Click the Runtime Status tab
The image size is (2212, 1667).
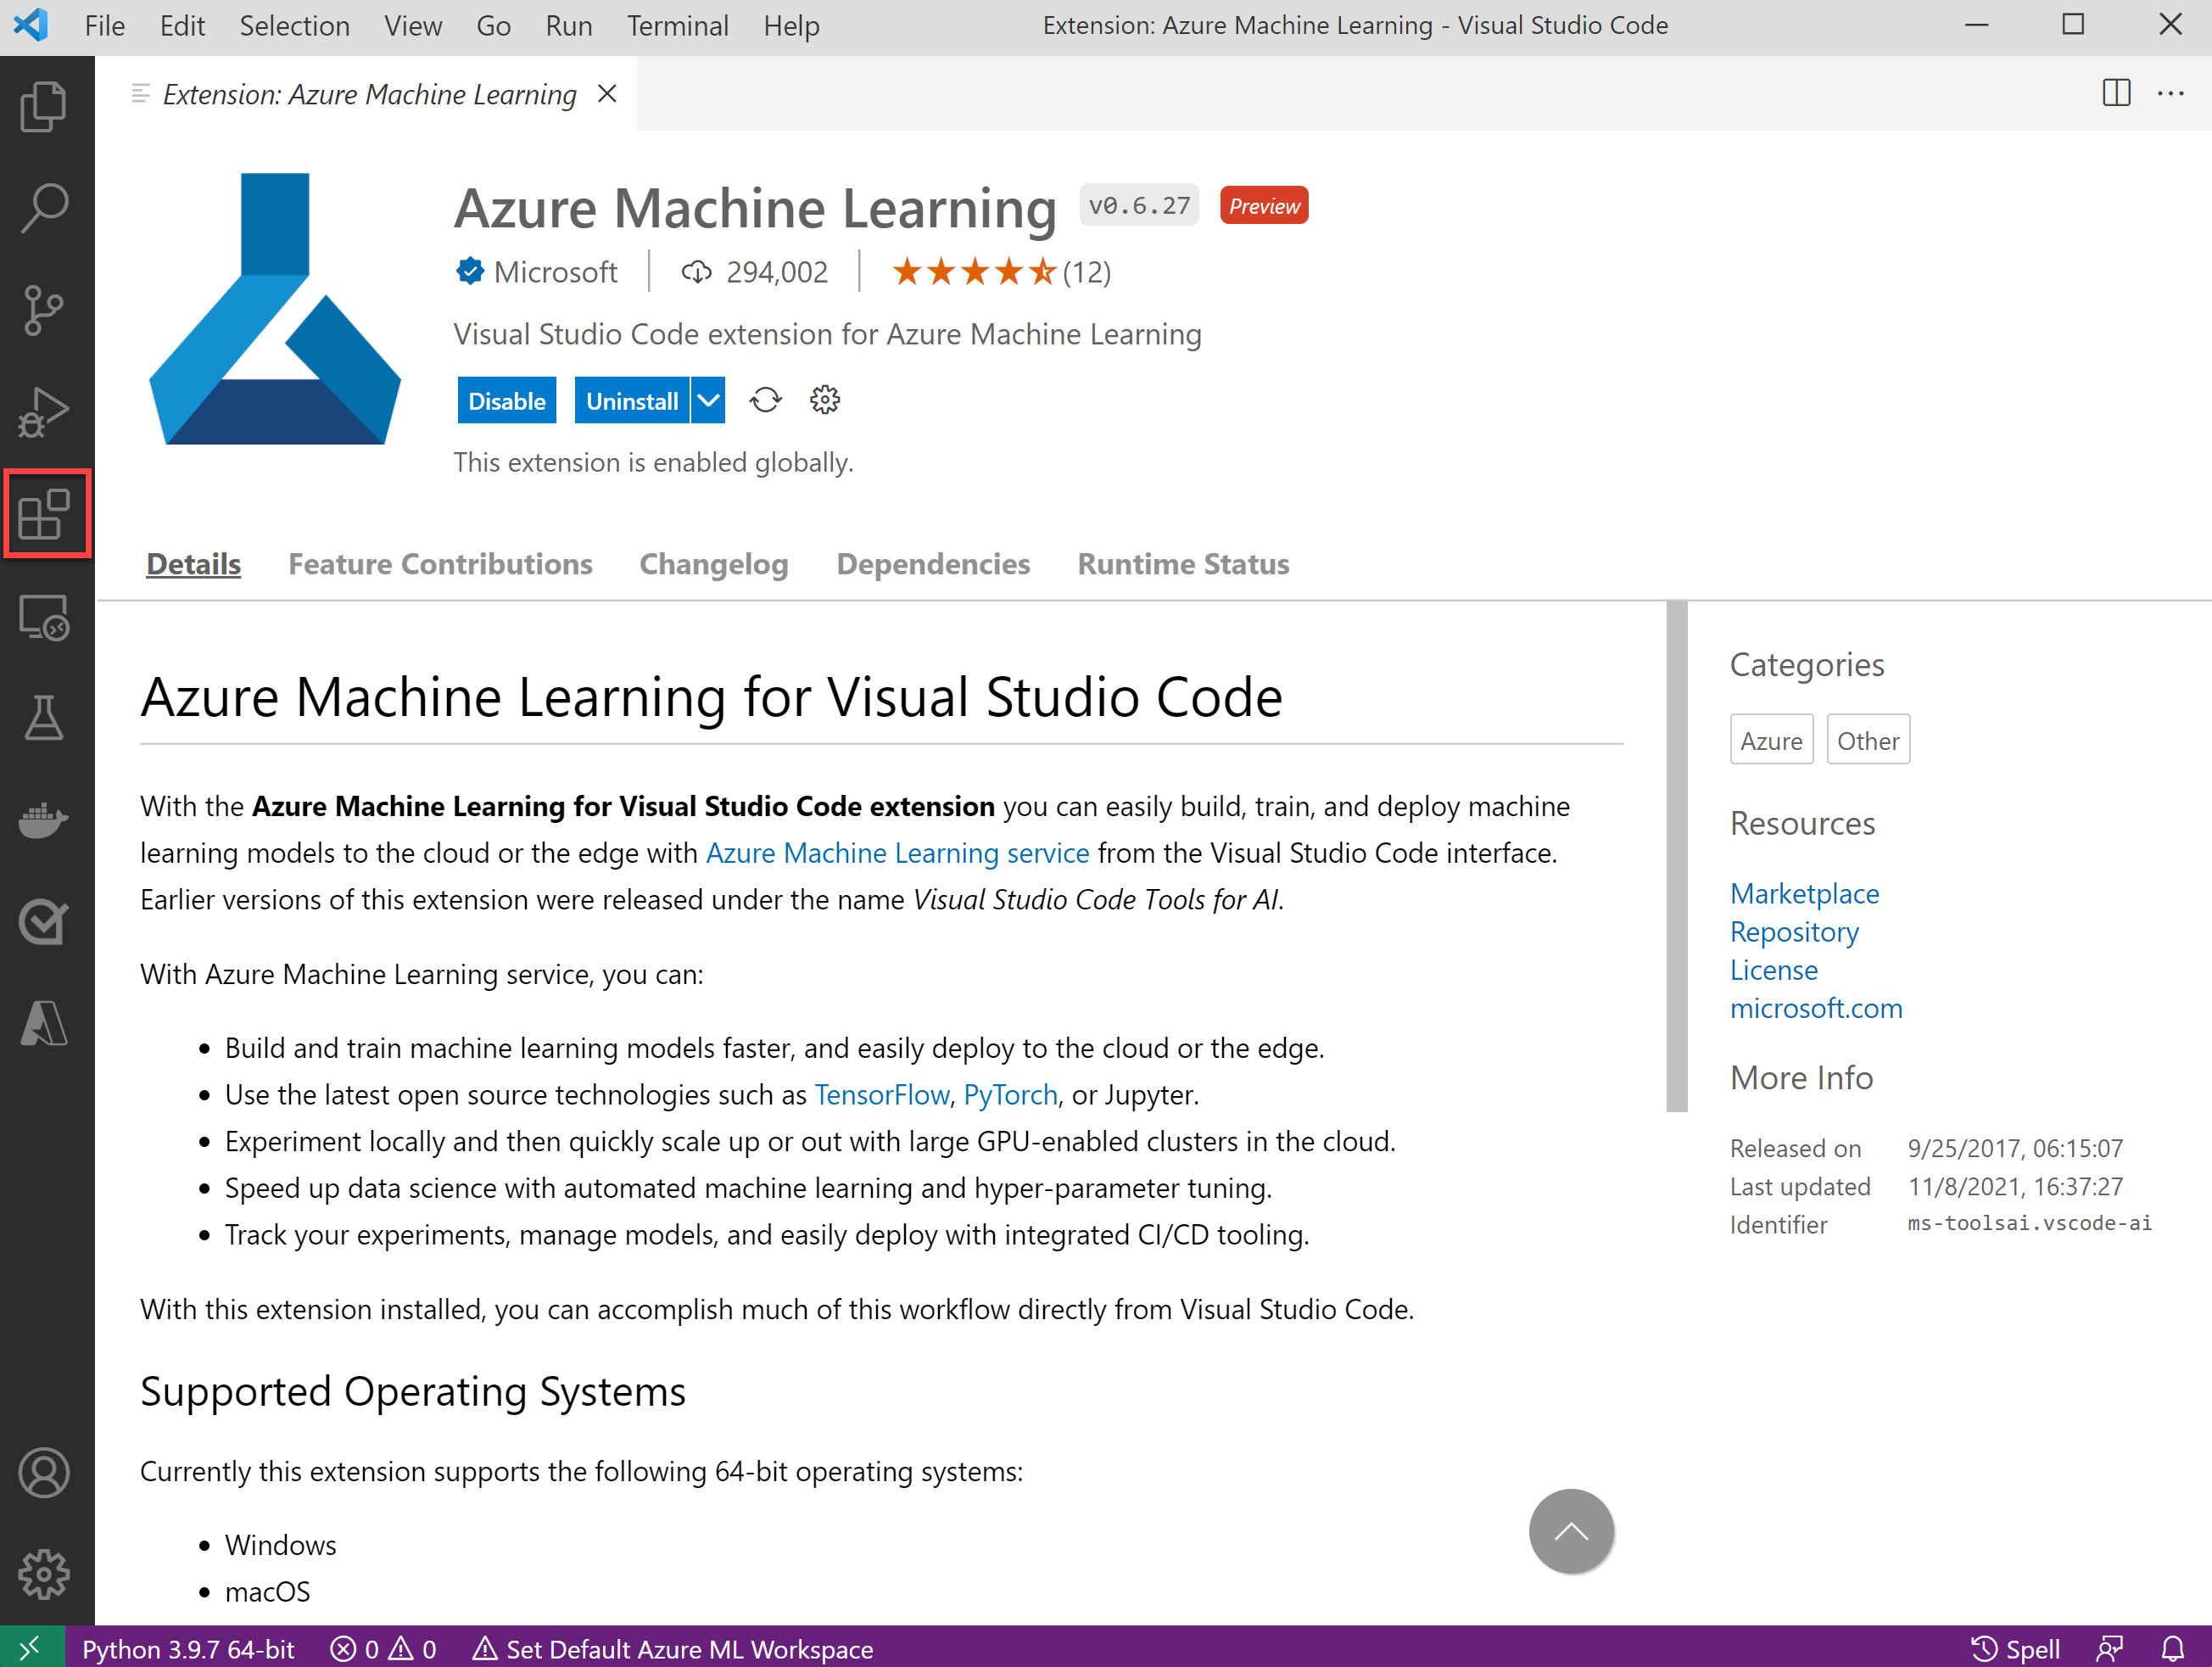(1181, 562)
